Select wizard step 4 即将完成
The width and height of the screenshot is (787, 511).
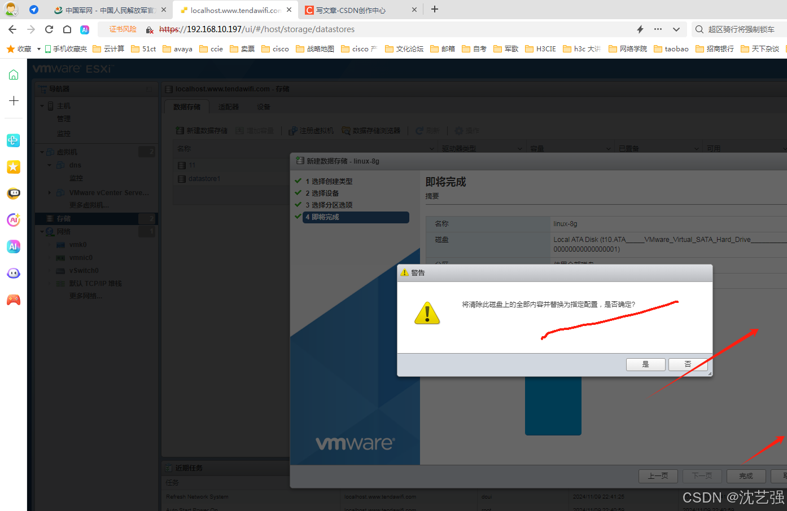(356, 217)
